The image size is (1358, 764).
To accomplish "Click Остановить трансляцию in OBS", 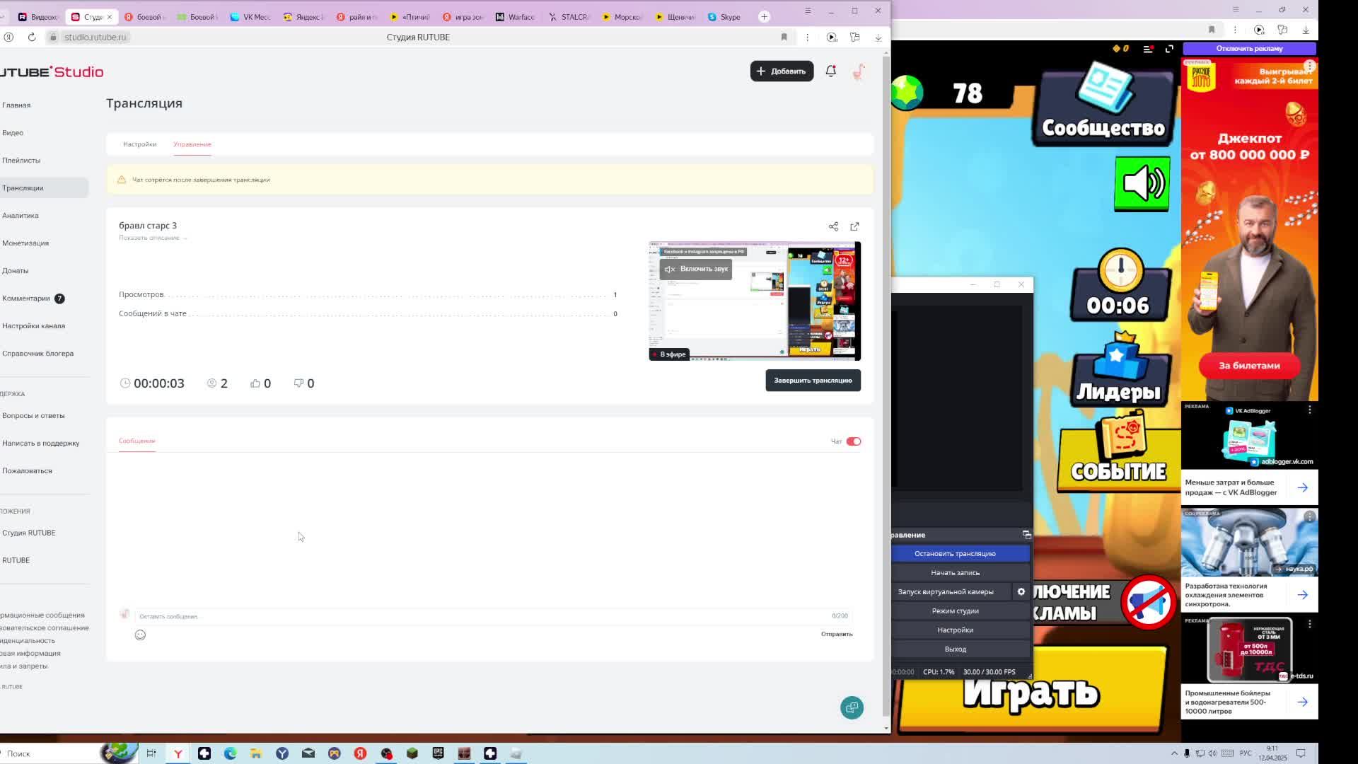I will point(954,553).
